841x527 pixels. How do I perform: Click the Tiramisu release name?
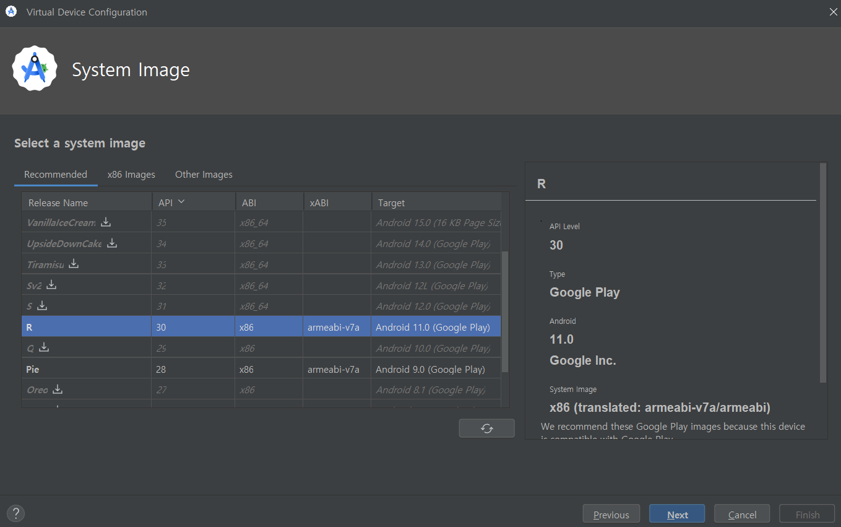point(45,264)
